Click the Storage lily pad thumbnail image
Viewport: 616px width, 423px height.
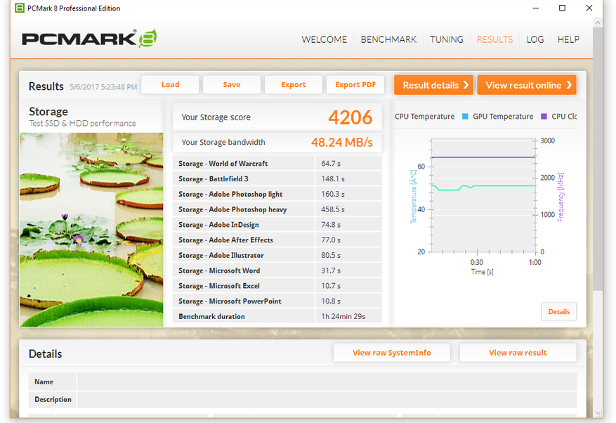(x=91, y=230)
